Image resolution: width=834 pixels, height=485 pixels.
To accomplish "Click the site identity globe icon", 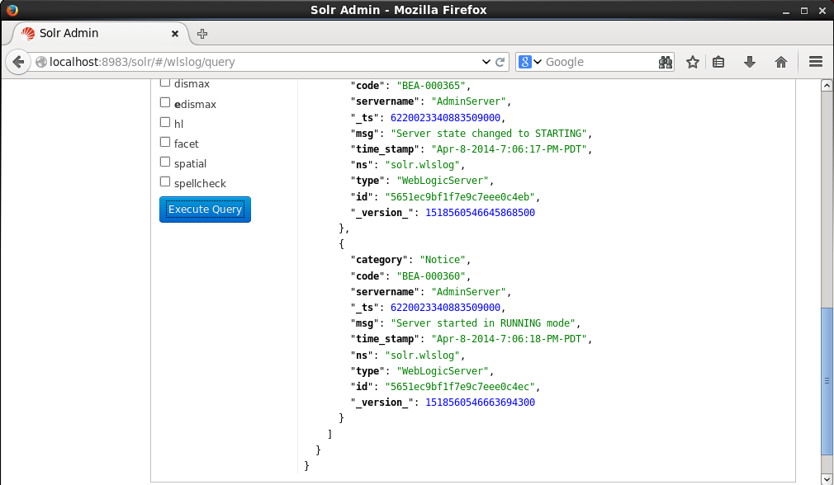I will tap(41, 62).
